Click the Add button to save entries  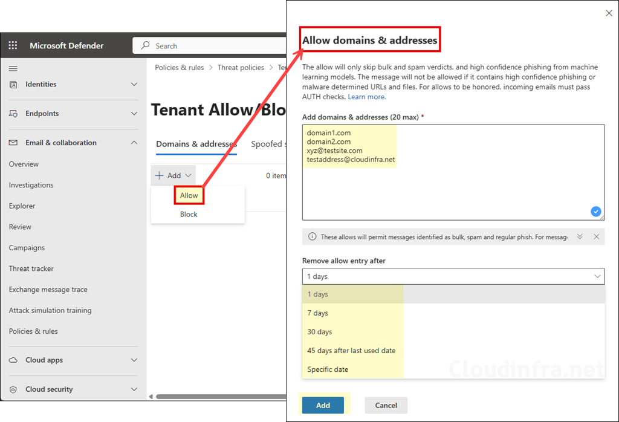323,405
